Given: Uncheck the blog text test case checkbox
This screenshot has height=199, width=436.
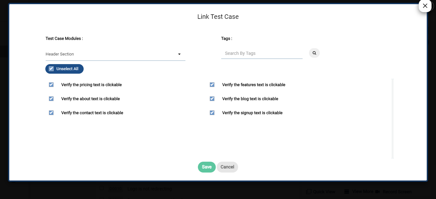Looking at the screenshot, I should click(212, 99).
